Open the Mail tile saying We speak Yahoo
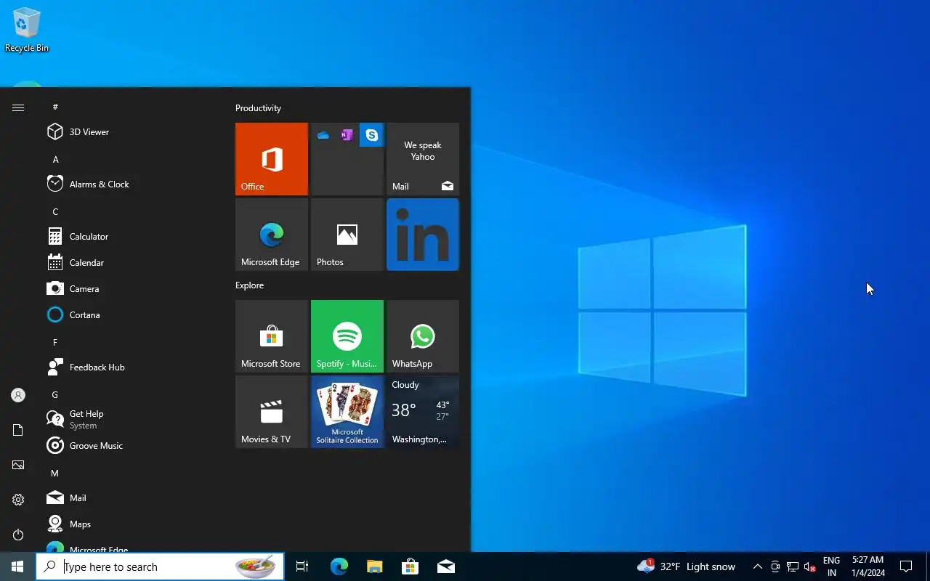Image resolution: width=930 pixels, height=581 pixels. (x=423, y=159)
